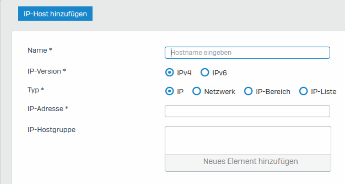This screenshot has height=184, width=345.
Task: Click the IP-Adresse * label
Action: (x=48, y=109)
